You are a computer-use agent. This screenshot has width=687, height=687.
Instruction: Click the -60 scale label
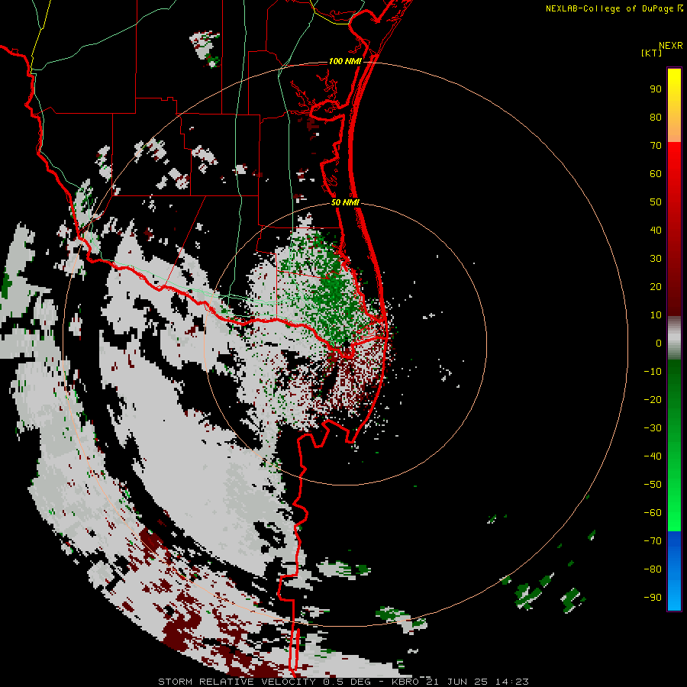click(653, 513)
